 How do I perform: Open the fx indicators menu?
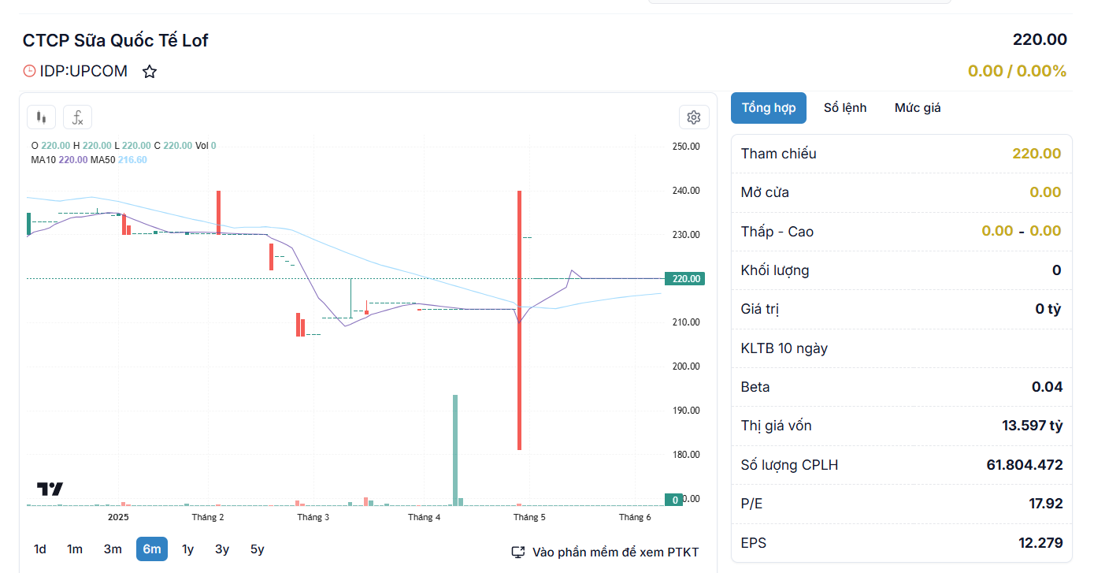[78, 117]
